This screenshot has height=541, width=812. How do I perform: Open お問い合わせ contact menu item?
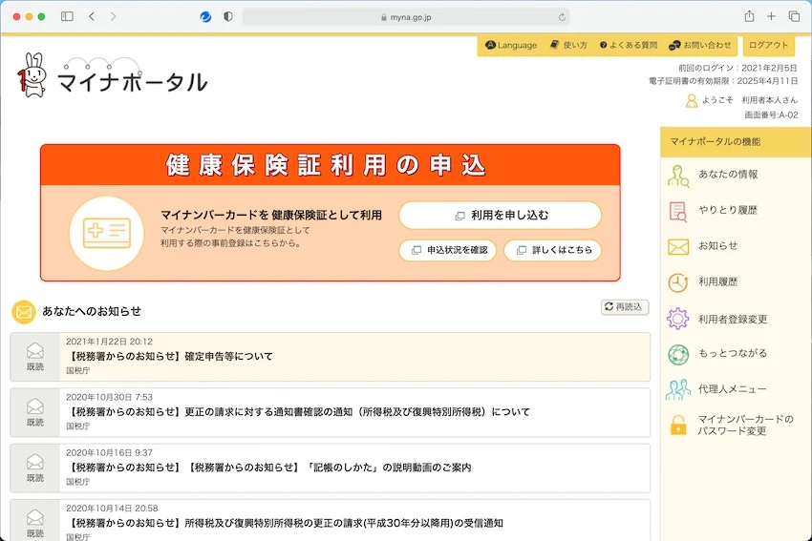(700, 45)
